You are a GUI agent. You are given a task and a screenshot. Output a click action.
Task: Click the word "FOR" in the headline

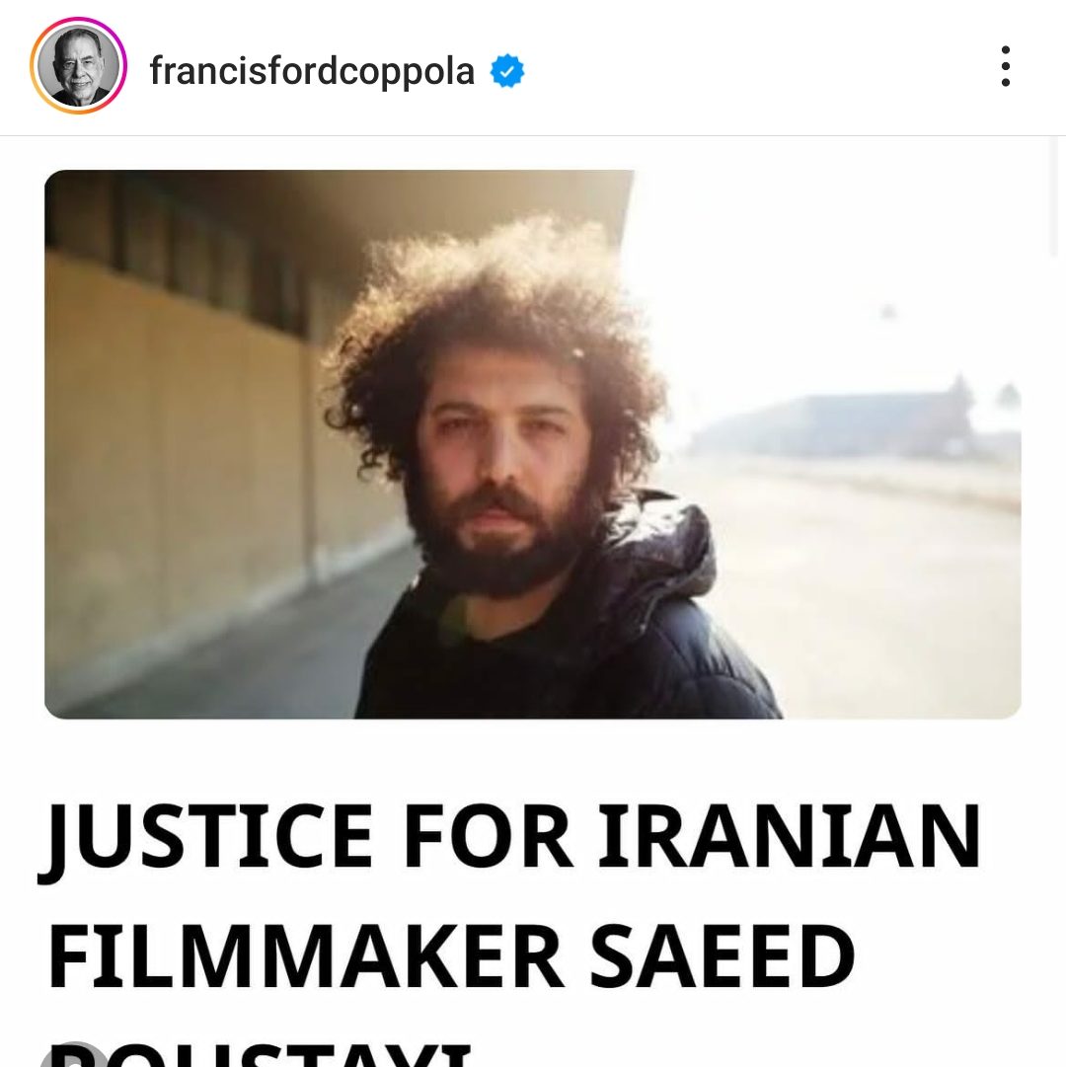[489, 836]
